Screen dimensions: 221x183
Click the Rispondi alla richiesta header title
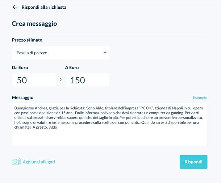(44, 7)
